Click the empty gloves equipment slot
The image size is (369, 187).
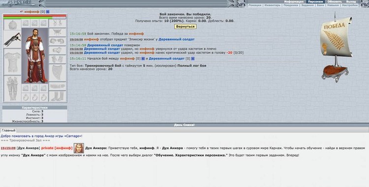click(x=58, y=59)
